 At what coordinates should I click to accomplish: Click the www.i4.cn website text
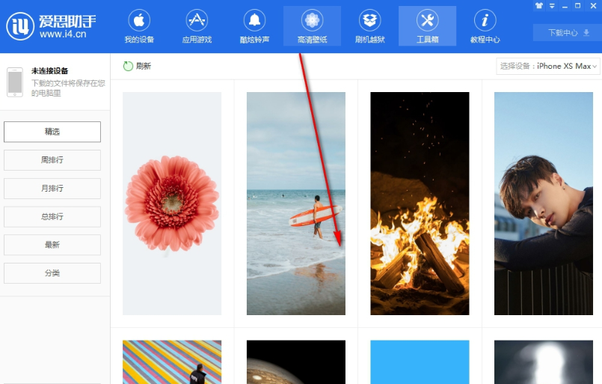click(63, 34)
